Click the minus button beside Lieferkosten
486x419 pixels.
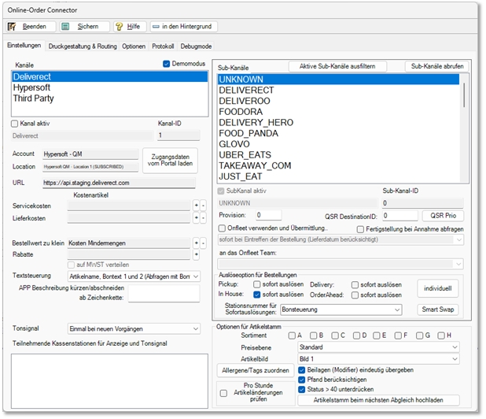[203, 218]
